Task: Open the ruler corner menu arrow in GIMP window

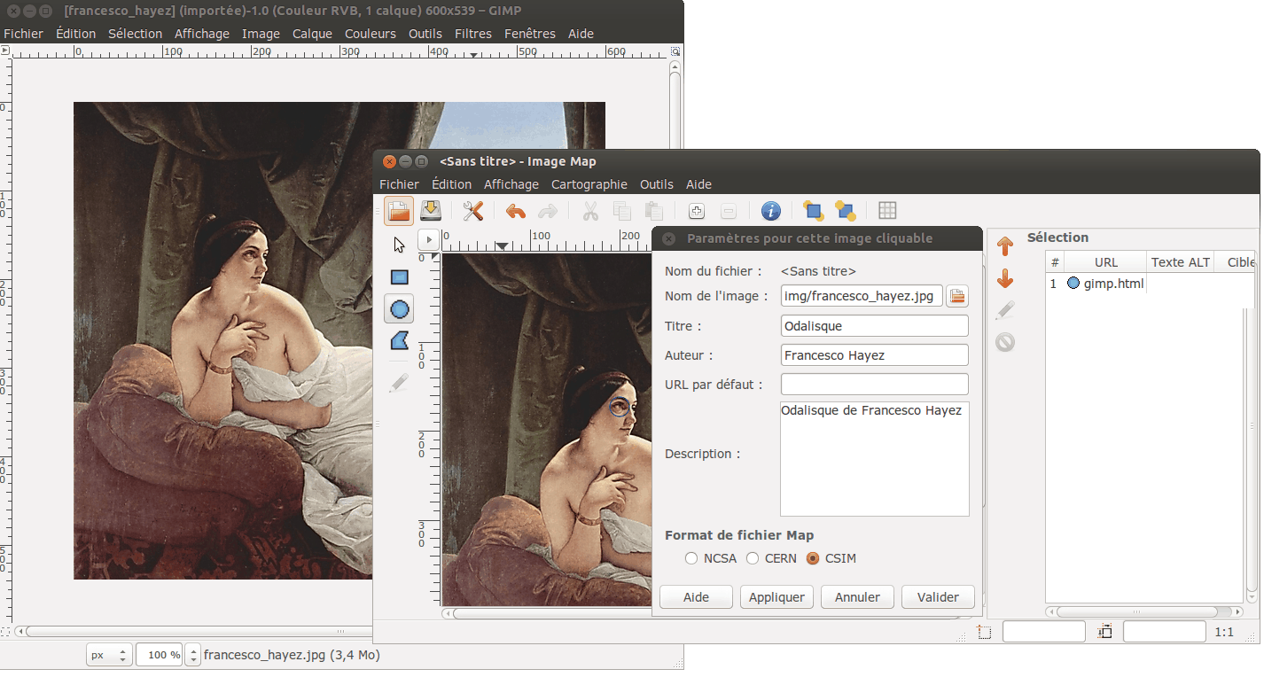Action: 4,51
